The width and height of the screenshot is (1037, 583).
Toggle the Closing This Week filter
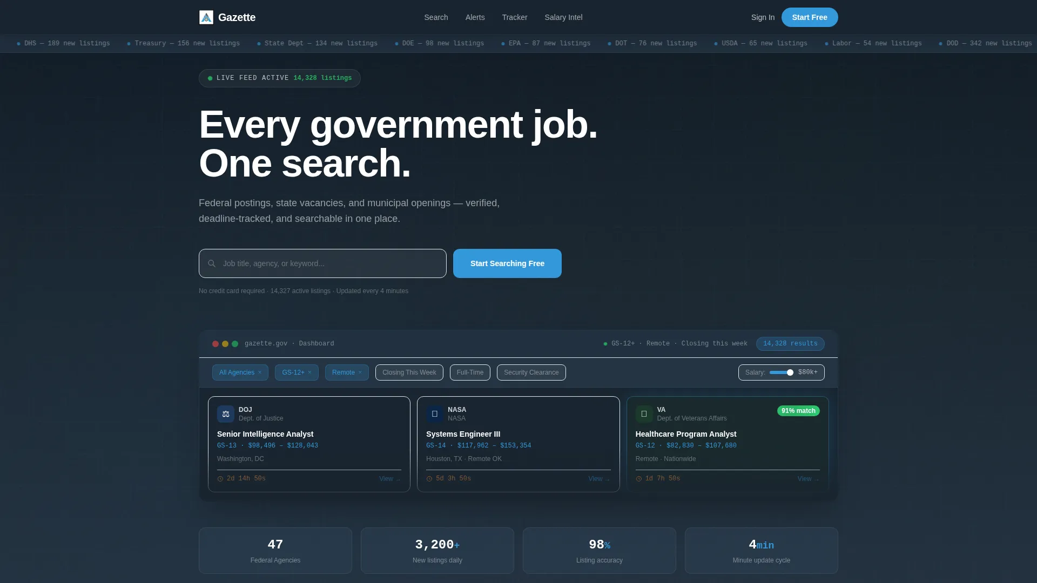point(409,372)
